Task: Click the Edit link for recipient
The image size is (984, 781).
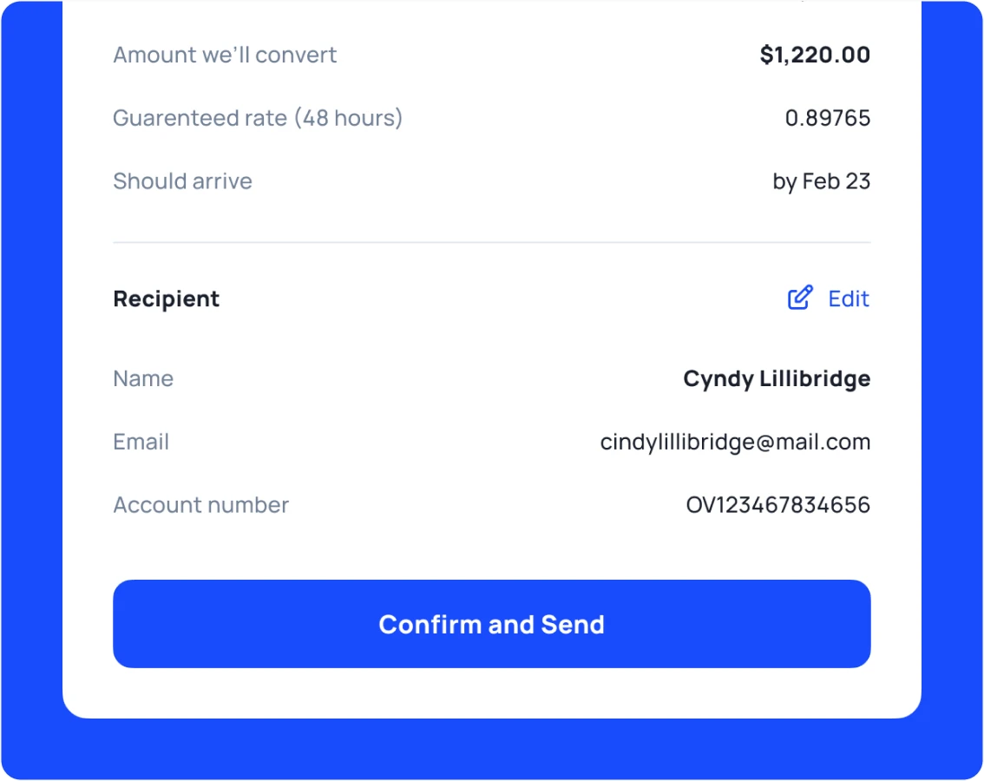Action: click(848, 299)
